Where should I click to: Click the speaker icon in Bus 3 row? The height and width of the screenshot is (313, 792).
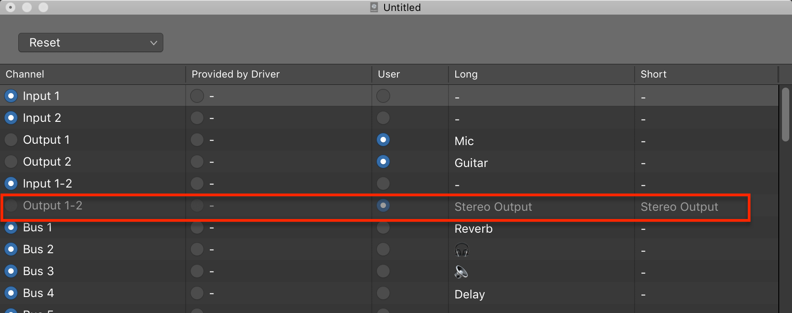461,271
